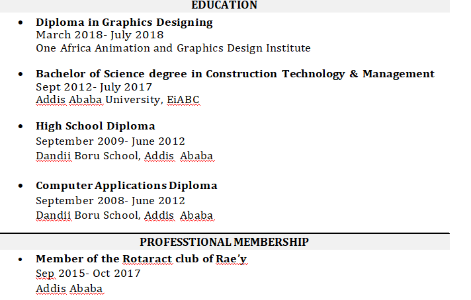471x300 pixels.
Task: Click the September 2008- June 2012 date line
Action: pos(110,200)
